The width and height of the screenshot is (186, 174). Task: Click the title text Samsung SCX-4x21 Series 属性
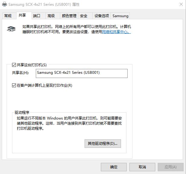tap(44, 5)
